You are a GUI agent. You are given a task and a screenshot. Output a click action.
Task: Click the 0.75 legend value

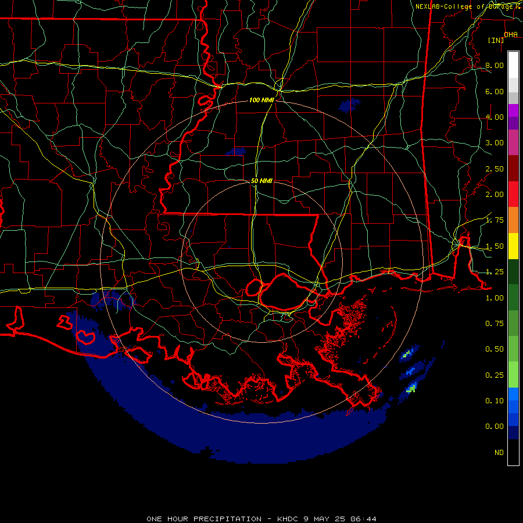pyautogui.click(x=495, y=324)
